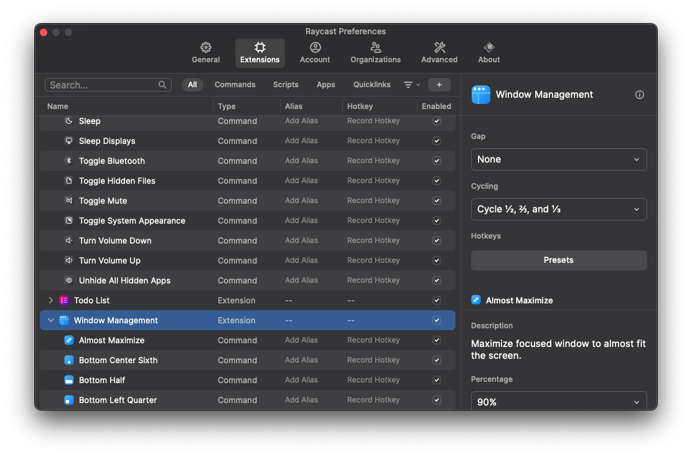Click the Bottom Half window icon
Viewport: 692px width, 456px height.
(x=69, y=380)
